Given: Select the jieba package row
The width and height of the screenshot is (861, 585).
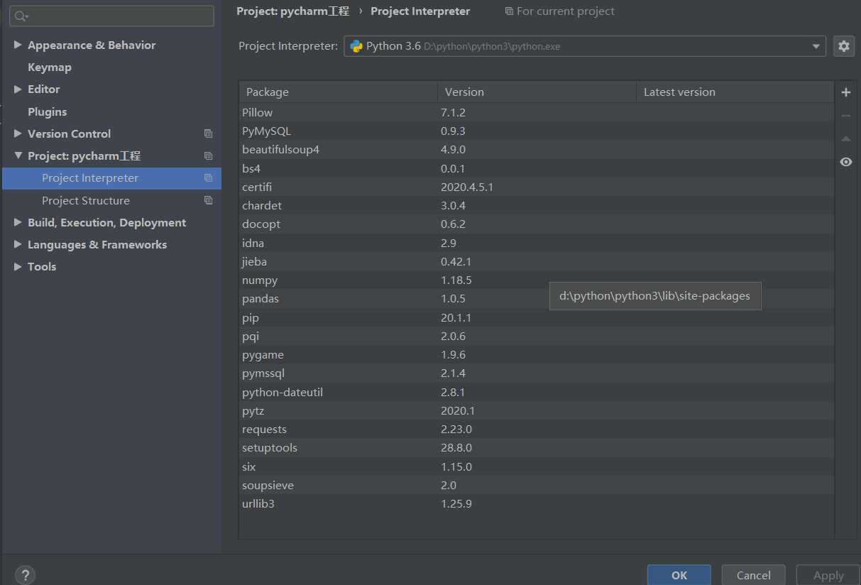Looking at the screenshot, I should [537, 261].
